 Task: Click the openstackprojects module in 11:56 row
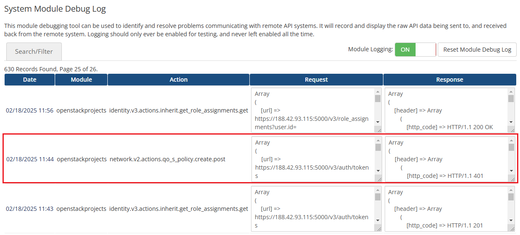(81, 110)
